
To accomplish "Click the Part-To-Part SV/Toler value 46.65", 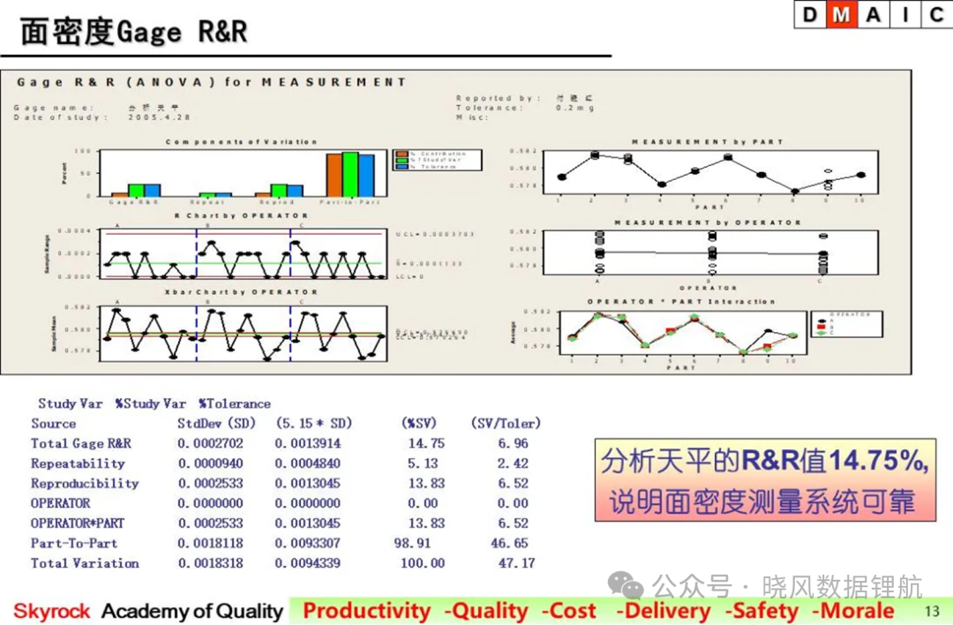I will [x=509, y=544].
